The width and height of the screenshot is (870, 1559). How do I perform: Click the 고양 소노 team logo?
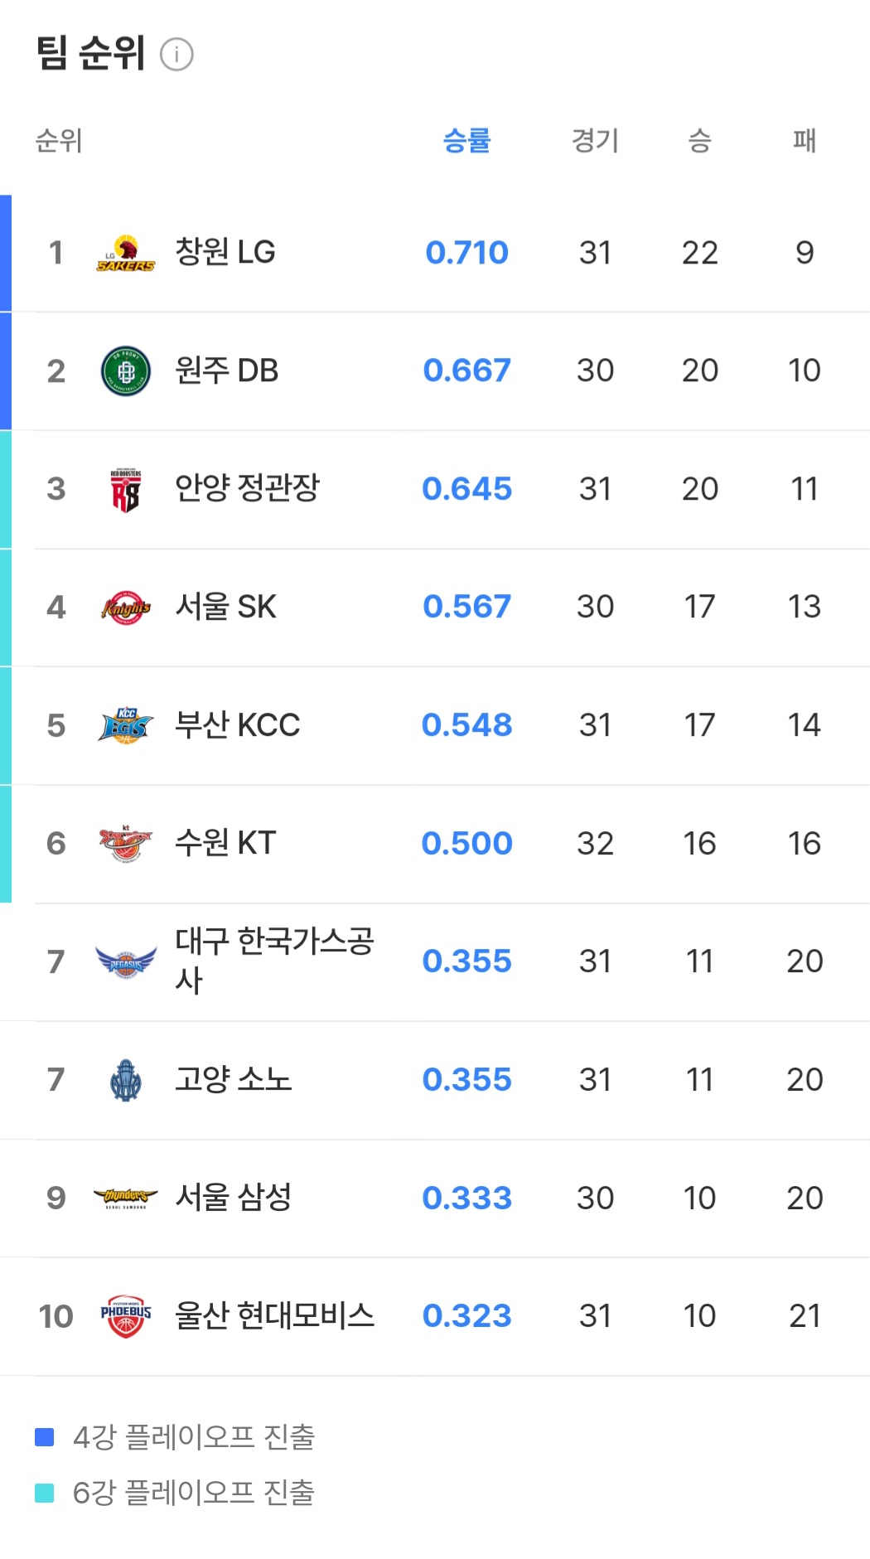point(126,1080)
